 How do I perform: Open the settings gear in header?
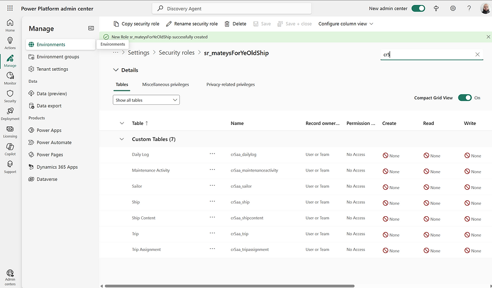coord(453,9)
